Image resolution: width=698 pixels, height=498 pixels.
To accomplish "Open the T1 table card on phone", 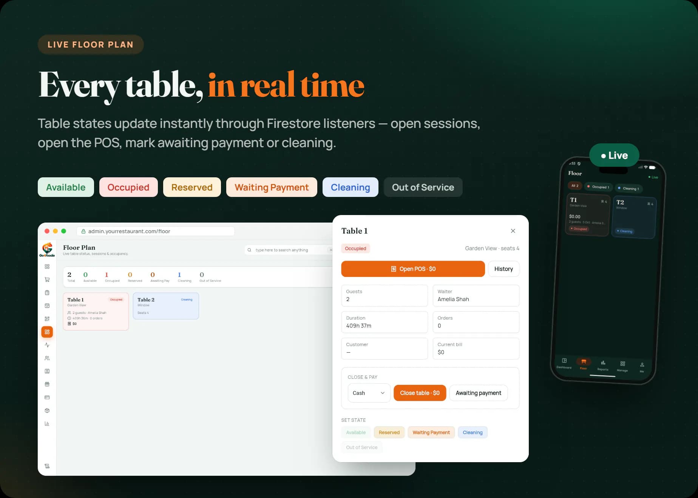I will (x=587, y=215).
